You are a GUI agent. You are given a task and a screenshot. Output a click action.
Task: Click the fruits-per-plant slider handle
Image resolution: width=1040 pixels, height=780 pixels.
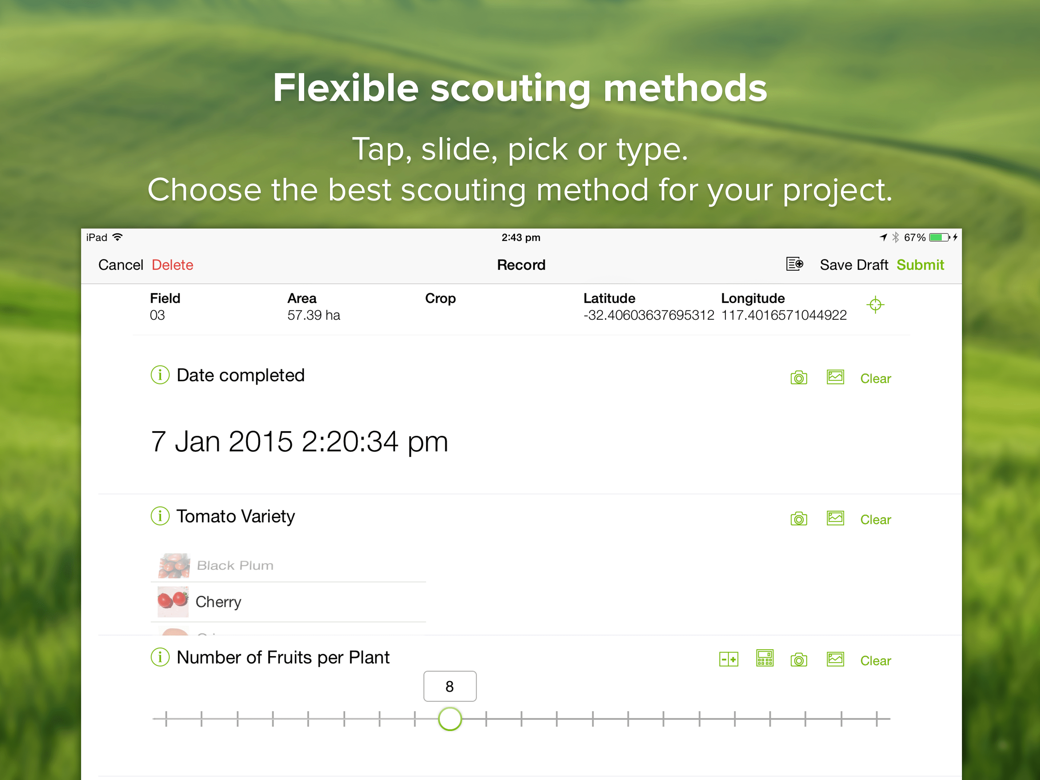(x=450, y=719)
